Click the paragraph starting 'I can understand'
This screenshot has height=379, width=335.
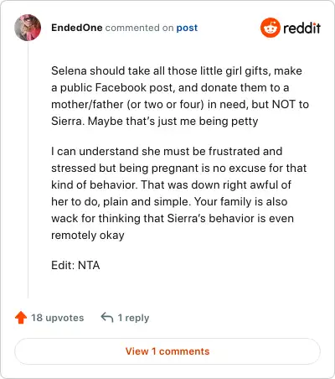pyautogui.click(x=179, y=193)
